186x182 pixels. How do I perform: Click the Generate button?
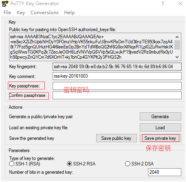click(160, 117)
